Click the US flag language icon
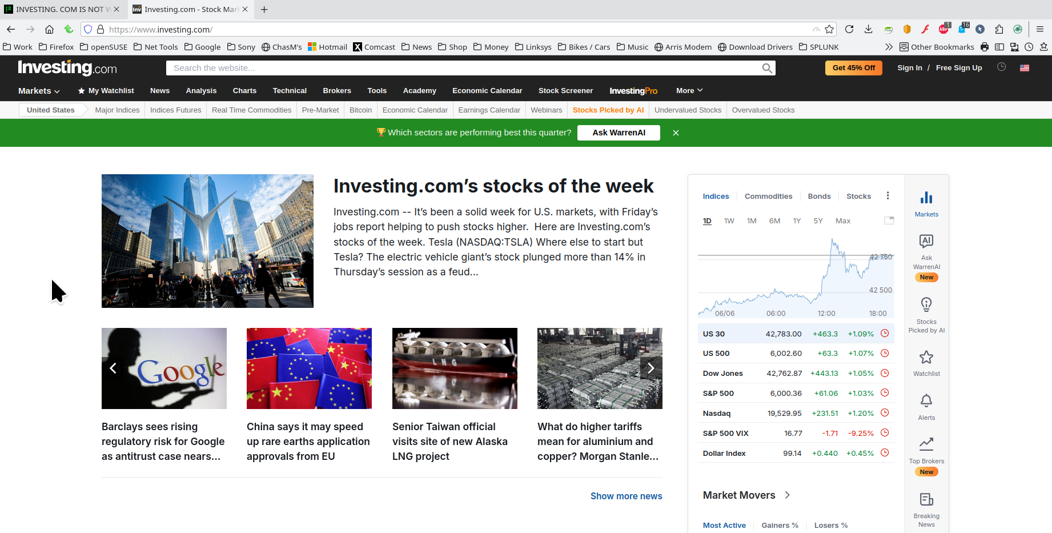1052x533 pixels. pyautogui.click(x=1025, y=67)
